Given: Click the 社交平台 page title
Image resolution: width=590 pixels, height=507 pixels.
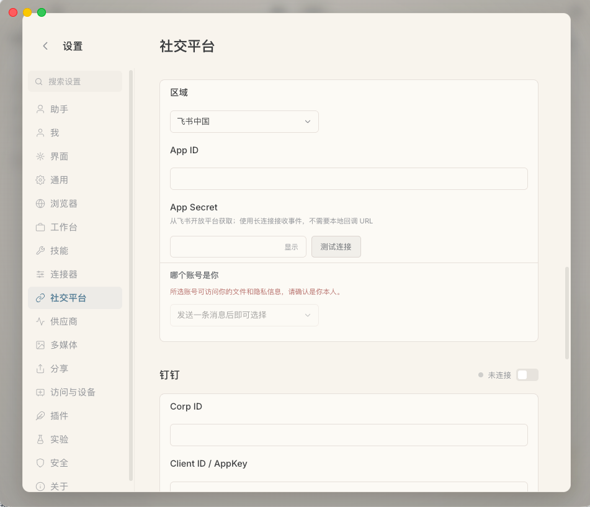Looking at the screenshot, I should pos(187,47).
